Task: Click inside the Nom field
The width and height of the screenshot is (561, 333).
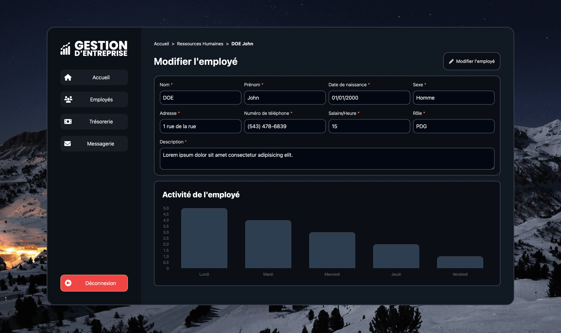Action: click(x=200, y=98)
